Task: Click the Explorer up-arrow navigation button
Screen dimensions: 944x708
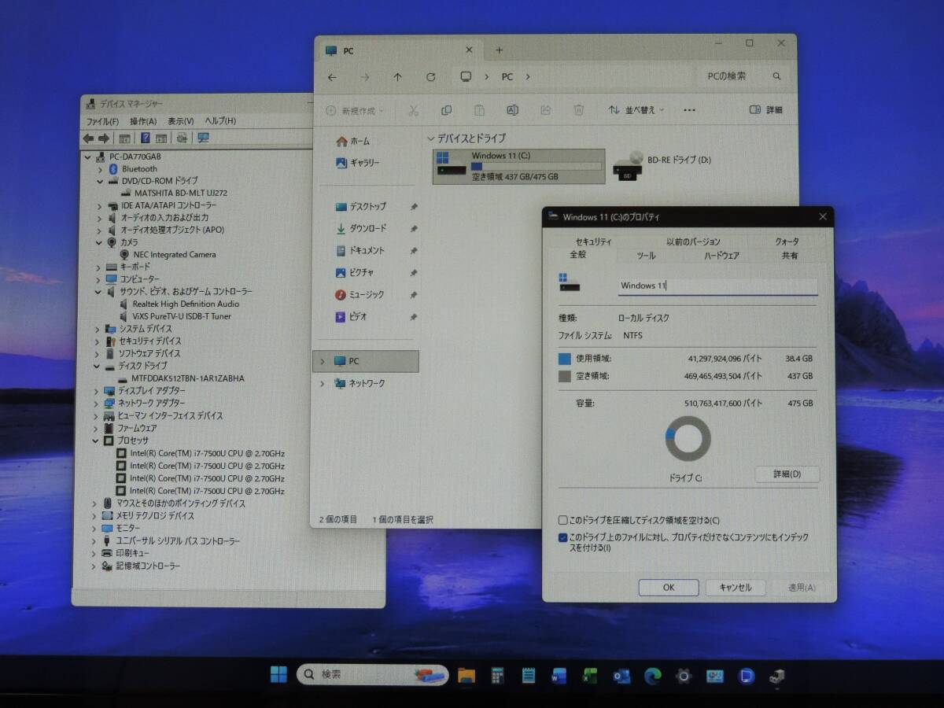Action: pos(397,77)
